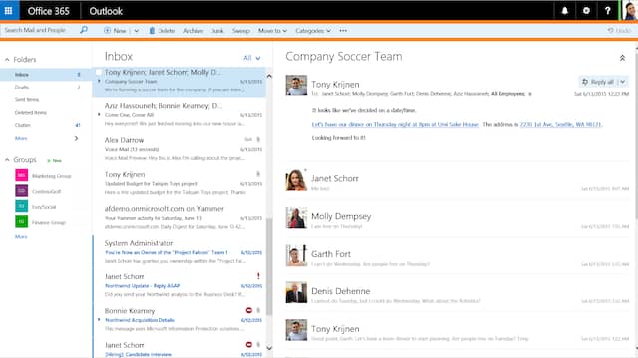Image resolution: width=638 pixels, height=358 pixels.
Task: Select the Inbox folder
Action: click(x=46, y=75)
